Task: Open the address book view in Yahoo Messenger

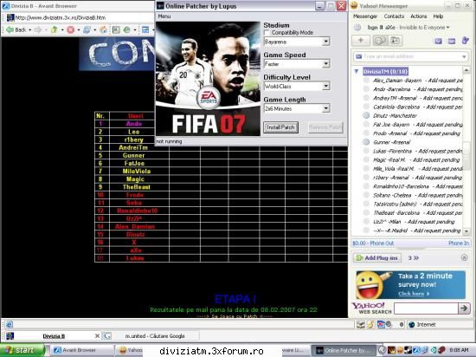Action: tap(395, 40)
